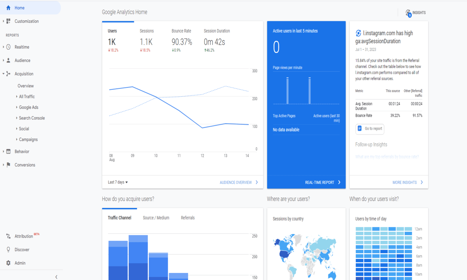Expand the Campaigns submenu
This screenshot has width=467, height=280.
point(17,139)
